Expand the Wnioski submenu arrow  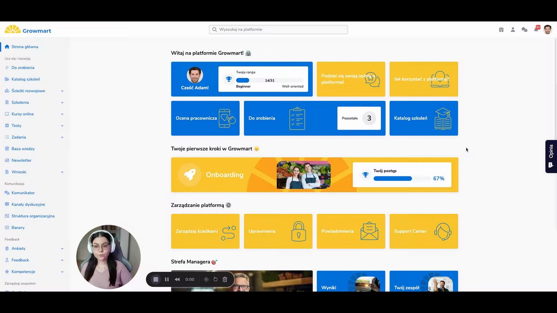coord(62,172)
